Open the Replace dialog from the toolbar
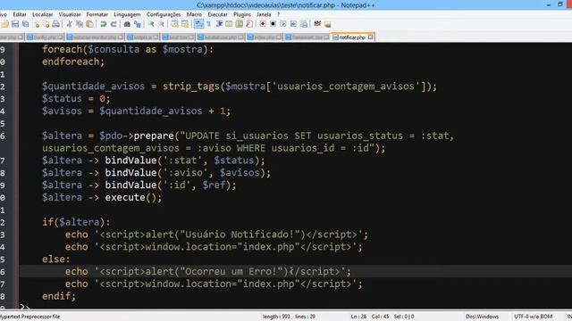 click(x=138, y=24)
